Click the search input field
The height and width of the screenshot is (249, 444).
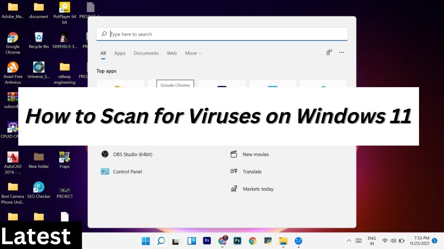click(x=222, y=34)
